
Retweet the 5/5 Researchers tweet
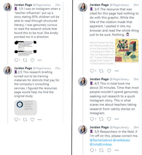pos(101,150)
